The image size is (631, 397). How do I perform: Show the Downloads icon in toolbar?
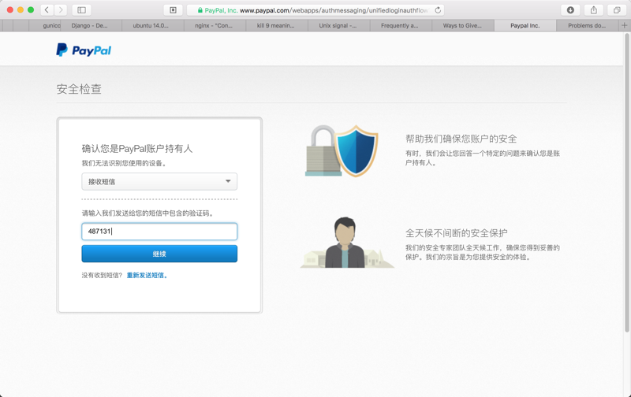pyautogui.click(x=570, y=10)
